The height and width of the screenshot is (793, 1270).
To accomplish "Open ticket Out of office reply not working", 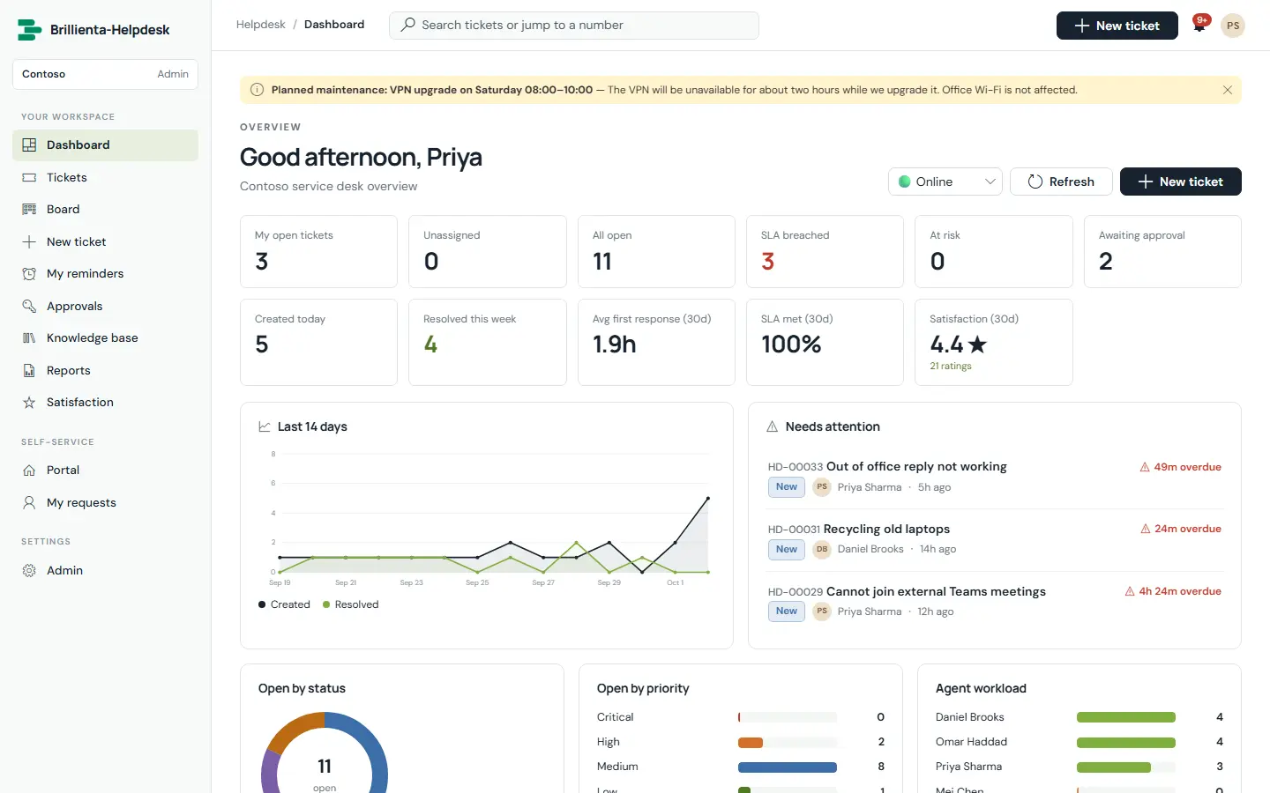I will pos(916,467).
